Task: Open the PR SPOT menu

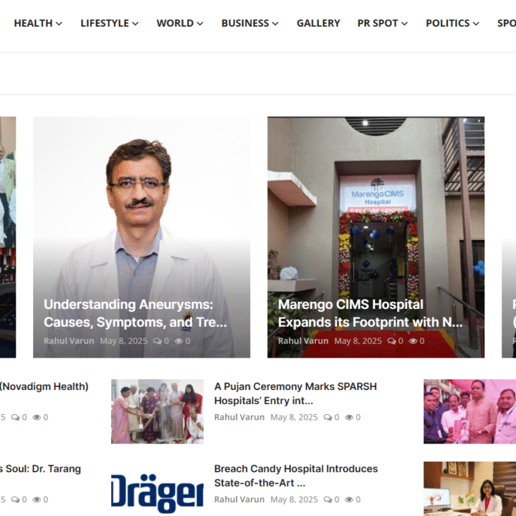Action: tap(382, 23)
